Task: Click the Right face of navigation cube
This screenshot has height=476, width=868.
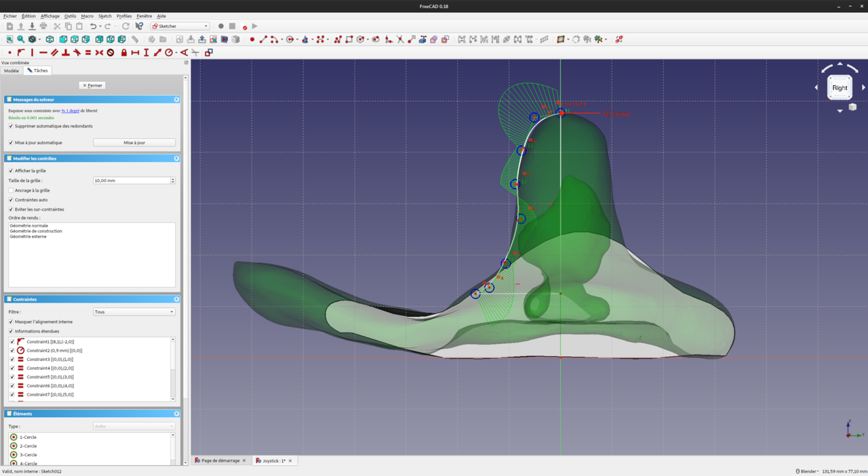Action: pos(840,87)
